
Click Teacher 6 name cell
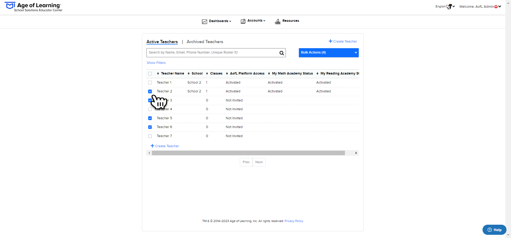[164, 127]
